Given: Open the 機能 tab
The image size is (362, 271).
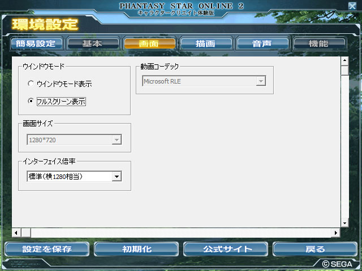Looking at the screenshot, I should click(x=319, y=43).
